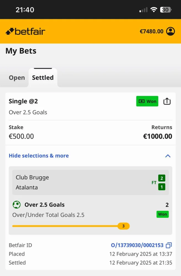
Task: Click Hide selections & more
Action: click(39, 156)
